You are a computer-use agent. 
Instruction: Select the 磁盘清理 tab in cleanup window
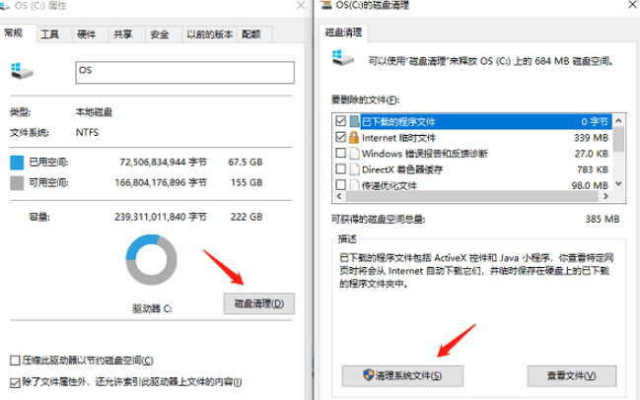click(343, 33)
